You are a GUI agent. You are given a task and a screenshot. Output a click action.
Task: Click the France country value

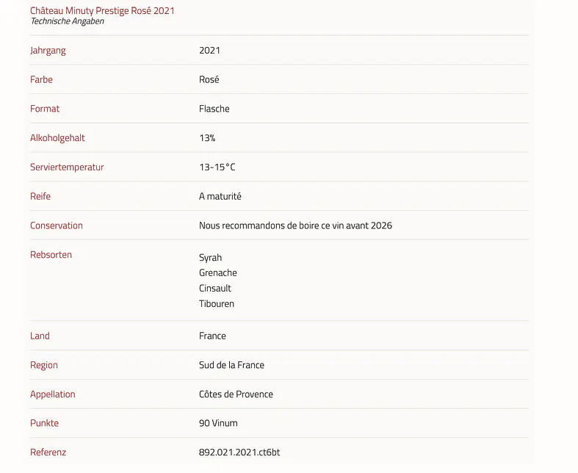(x=212, y=336)
